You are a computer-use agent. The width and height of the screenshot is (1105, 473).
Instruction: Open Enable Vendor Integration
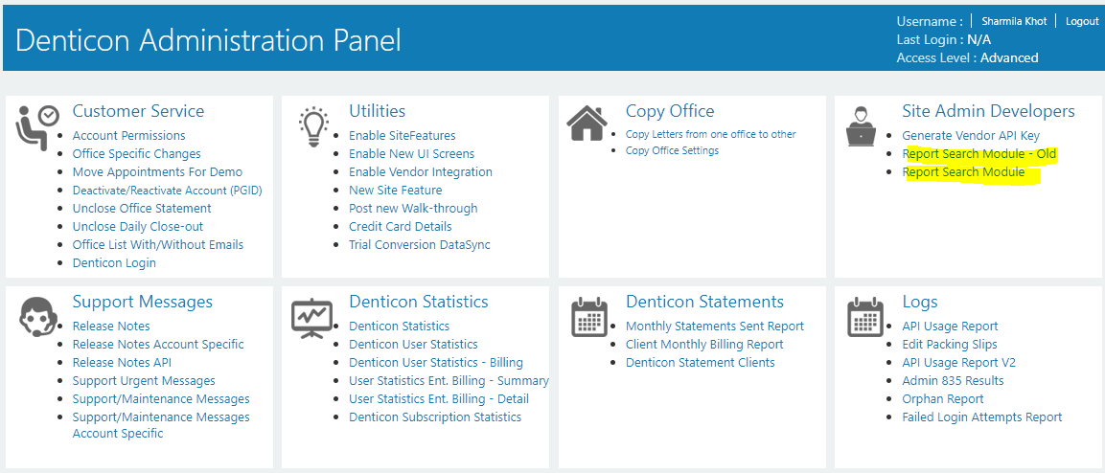pos(421,171)
